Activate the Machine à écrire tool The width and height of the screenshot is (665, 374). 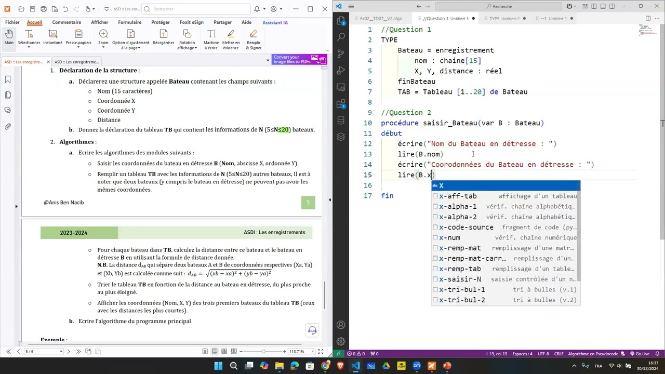tap(211, 39)
